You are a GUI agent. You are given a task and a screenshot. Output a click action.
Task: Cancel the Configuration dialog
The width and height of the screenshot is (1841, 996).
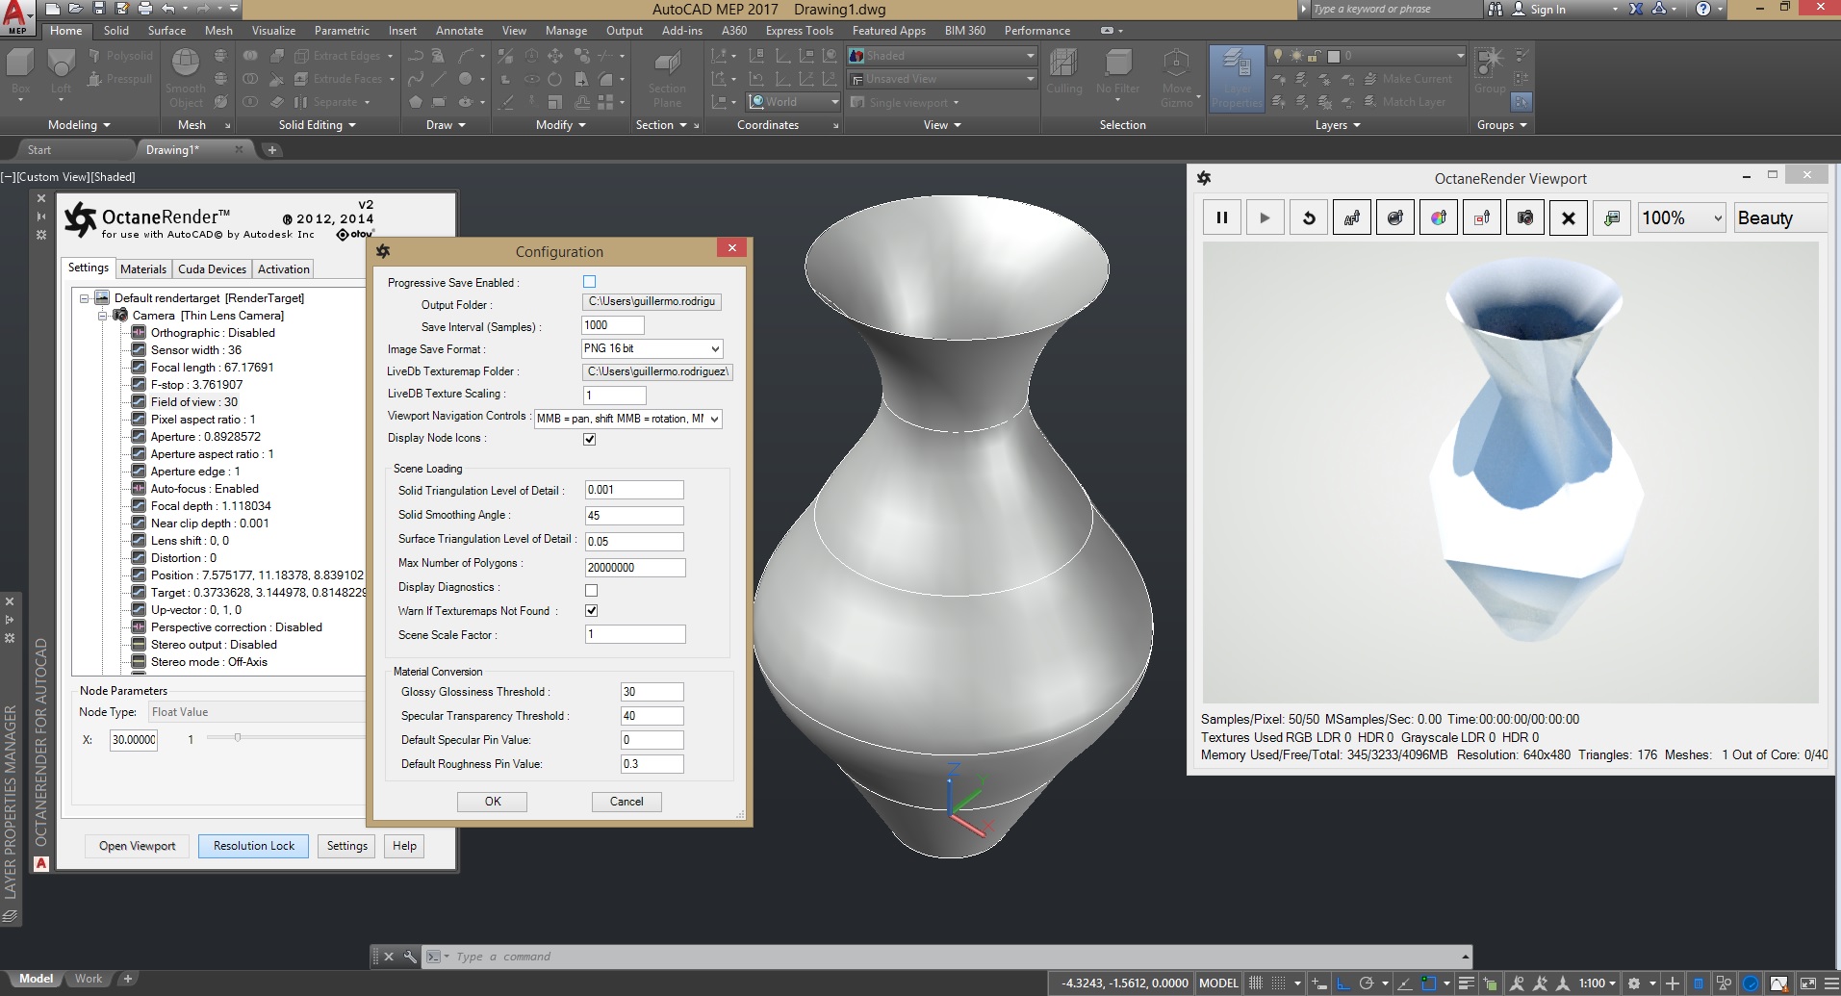[x=626, y=802]
